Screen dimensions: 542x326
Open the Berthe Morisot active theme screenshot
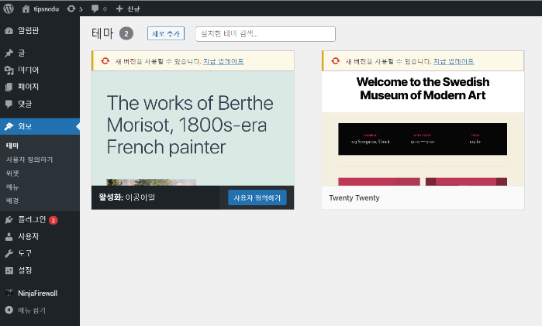tap(193, 129)
